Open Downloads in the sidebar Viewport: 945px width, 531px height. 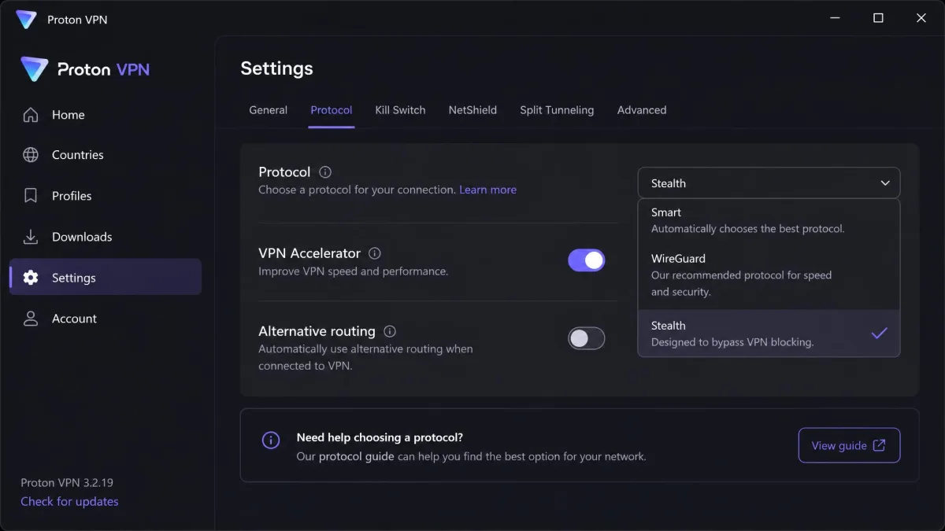click(x=106, y=237)
